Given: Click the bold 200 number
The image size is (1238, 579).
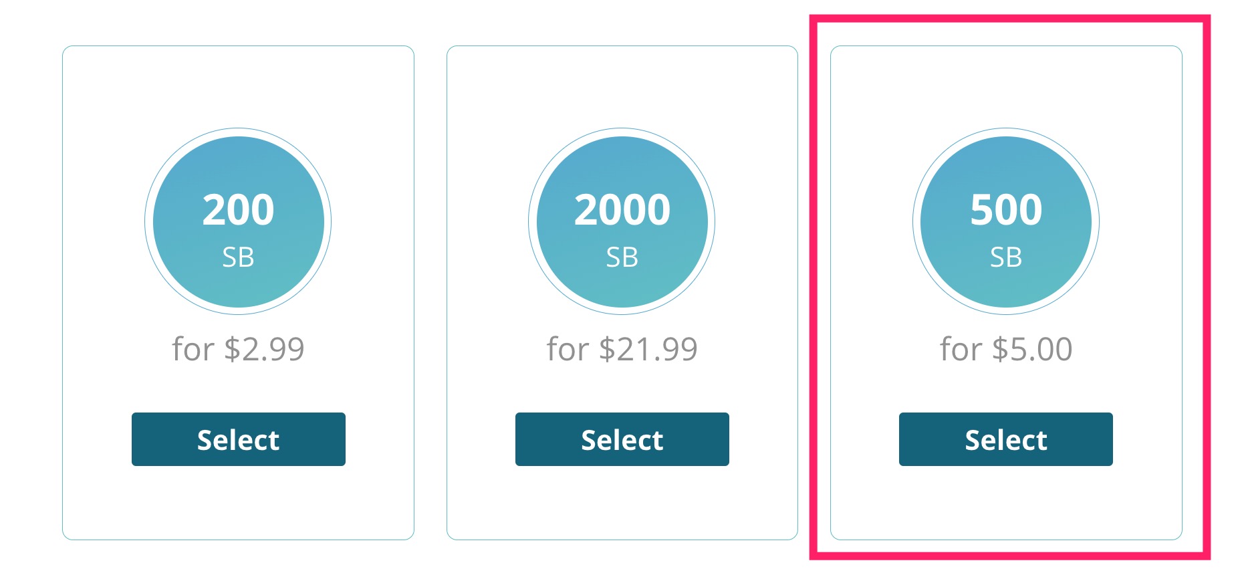Looking at the screenshot, I should click(239, 209).
